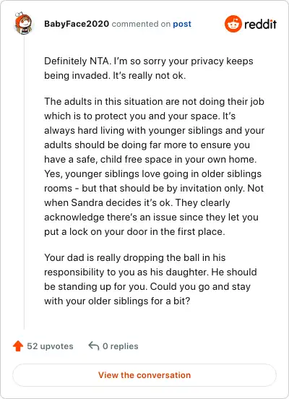289x399 pixels.
Task: Click the word "Sandra" in the comment
Action: click(87, 203)
